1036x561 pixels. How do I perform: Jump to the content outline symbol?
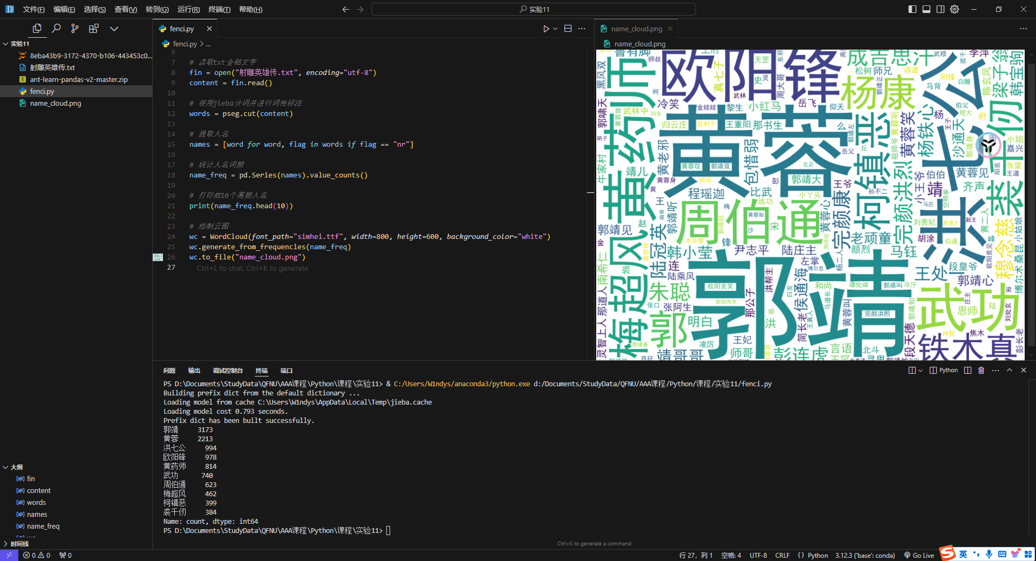(76, 490)
